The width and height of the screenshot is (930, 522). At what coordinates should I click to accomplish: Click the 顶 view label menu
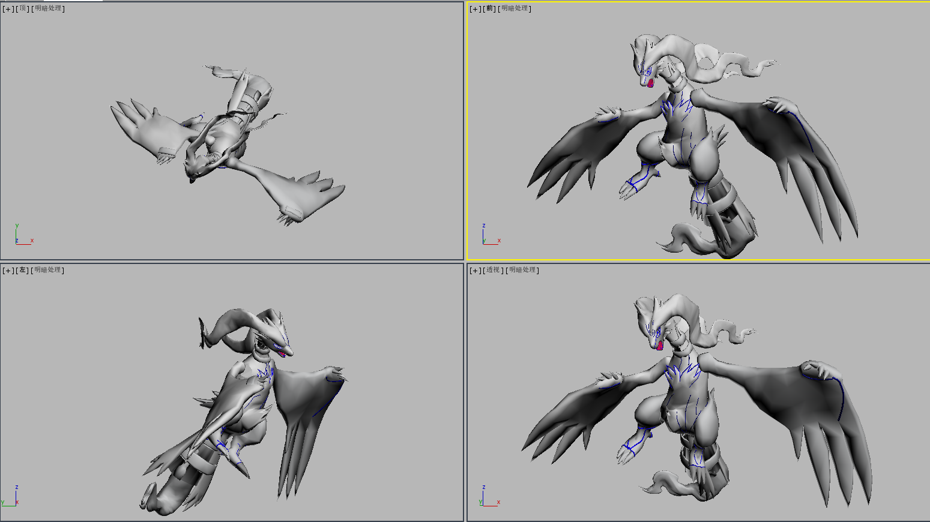click(x=23, y=9)
